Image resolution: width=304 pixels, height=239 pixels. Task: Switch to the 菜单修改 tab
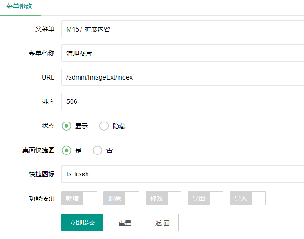tap(19, 6)
